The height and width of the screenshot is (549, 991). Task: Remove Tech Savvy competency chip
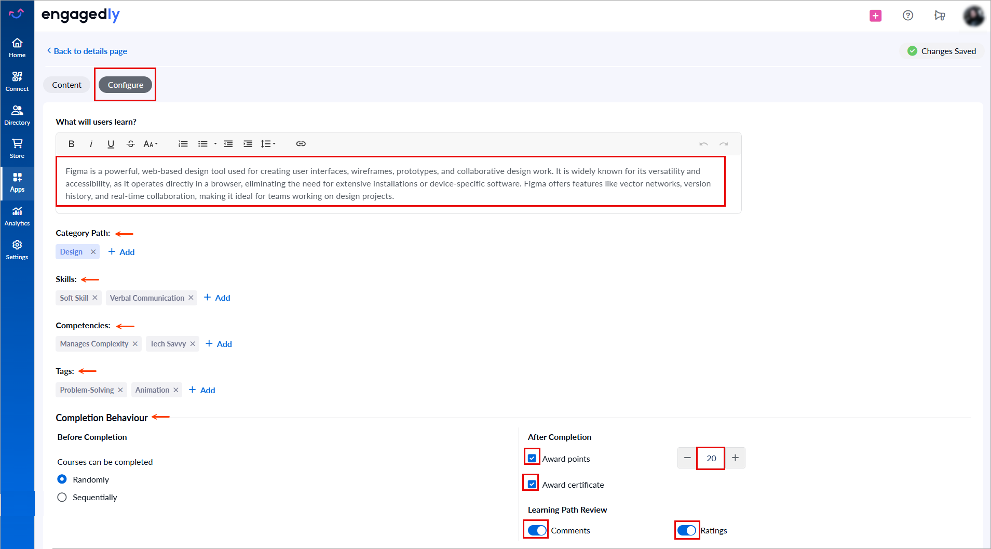tap(193, 344)
